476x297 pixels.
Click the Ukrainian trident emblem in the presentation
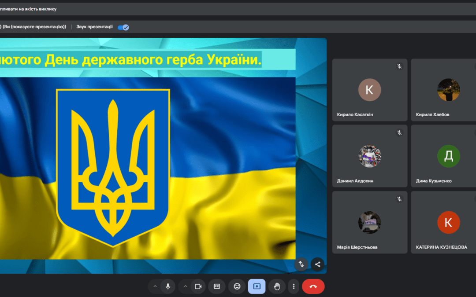pos(113,168)
